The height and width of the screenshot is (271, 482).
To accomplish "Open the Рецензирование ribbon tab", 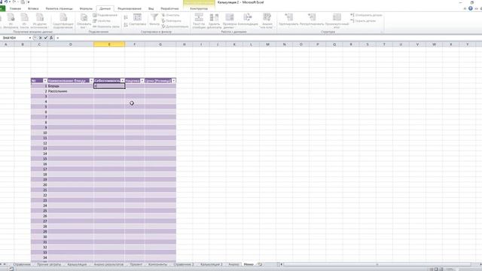I will click(130, 8).
